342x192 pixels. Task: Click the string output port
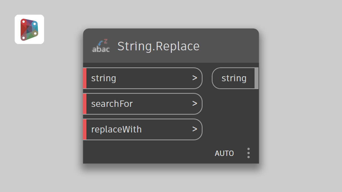pos(234,78)
